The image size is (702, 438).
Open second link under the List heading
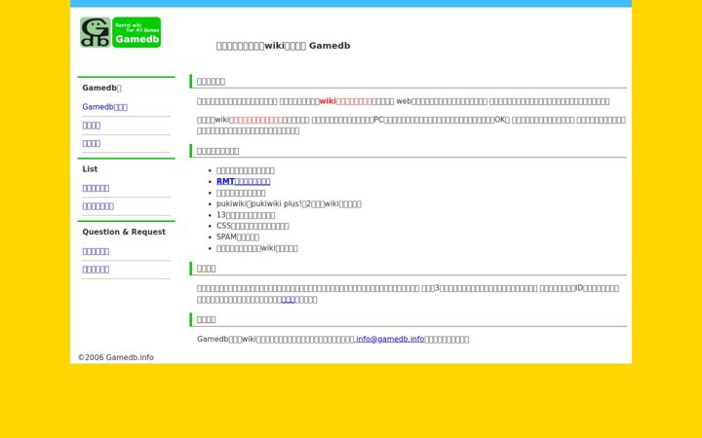click(x=98, y=206)
